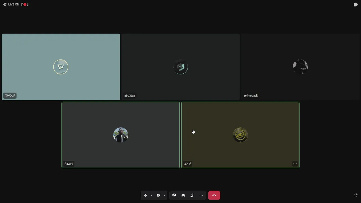
Task: Open camera options chevron
Action: [164, 195]
